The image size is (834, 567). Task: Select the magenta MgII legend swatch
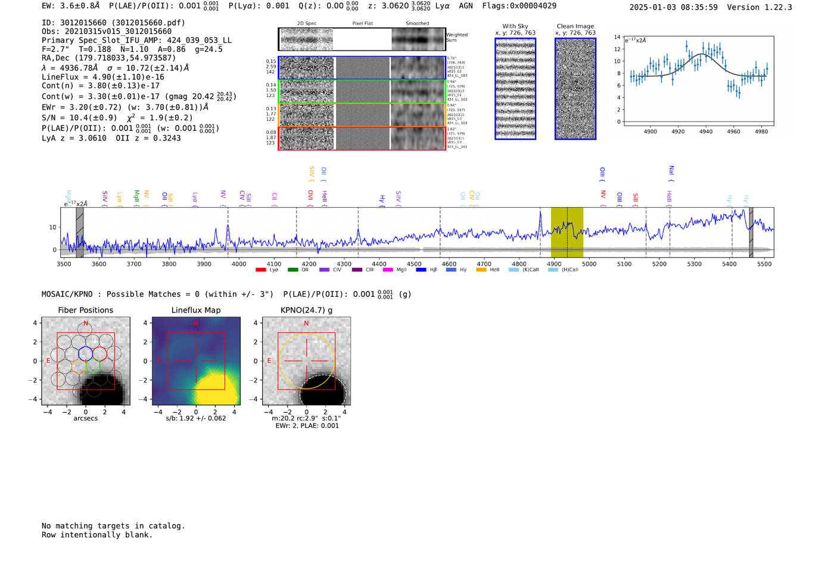(x=388, y=270)
